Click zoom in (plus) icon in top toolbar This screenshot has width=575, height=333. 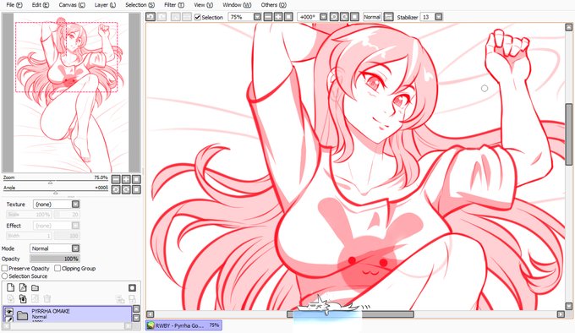pyautogui.click(x=278, y=17)
